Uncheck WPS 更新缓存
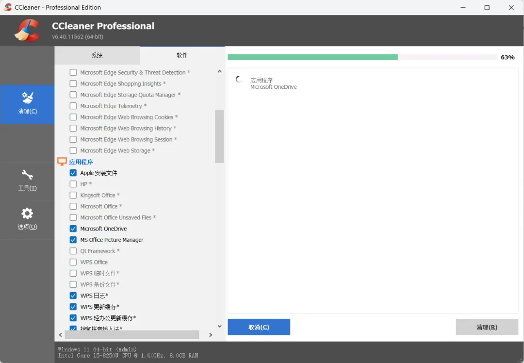The image size is (524, 363). tap(73, 307)
